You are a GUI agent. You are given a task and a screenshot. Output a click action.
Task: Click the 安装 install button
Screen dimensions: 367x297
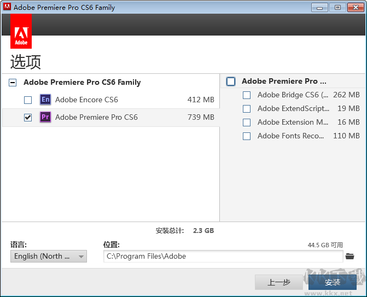[x=332, y=282]
